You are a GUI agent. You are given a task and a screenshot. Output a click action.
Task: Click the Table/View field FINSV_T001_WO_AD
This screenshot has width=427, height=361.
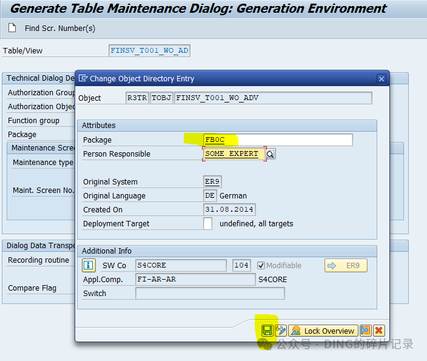tap(149, 51)
